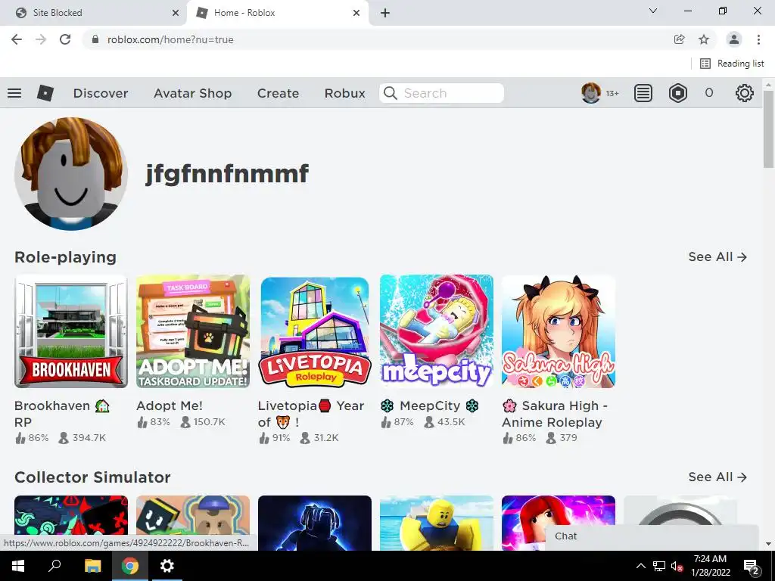Reload the page
The height and width of the screenshot is (581, 775).
pyautogui.click(x=65, y=39)
